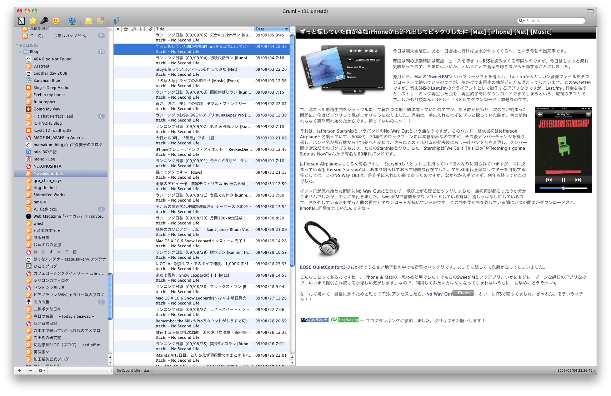Open the Jefferson Starship iPhone screenshot
Screen dimensions: 611x396
(x=563, y=149)
